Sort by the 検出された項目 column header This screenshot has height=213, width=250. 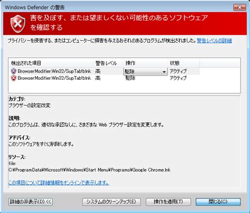(51, 63)
